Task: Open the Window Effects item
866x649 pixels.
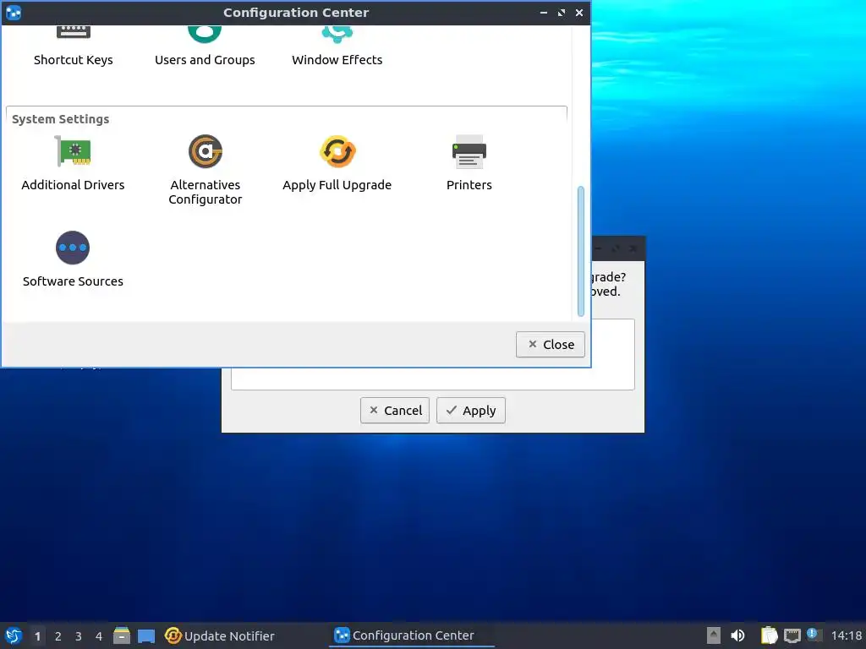Action: [x=337, y=46]
